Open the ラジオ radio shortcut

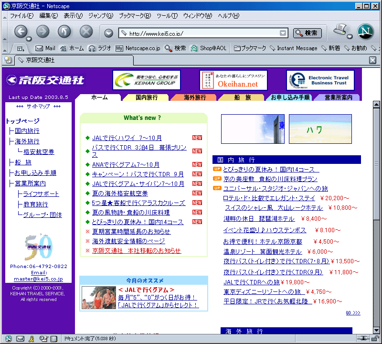click(100, 48)
